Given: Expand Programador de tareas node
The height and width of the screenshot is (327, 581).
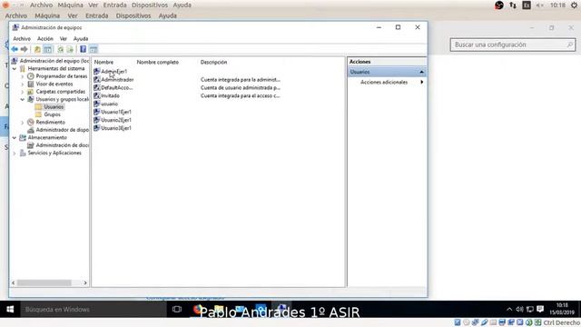Looking at the screenshot, I should (22, 76).
